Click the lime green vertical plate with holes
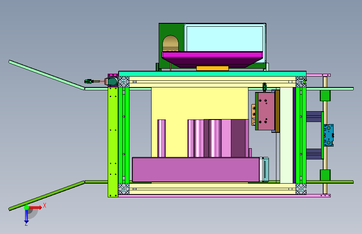The height and width of the screenshot is (234, 362). point(113,142)
